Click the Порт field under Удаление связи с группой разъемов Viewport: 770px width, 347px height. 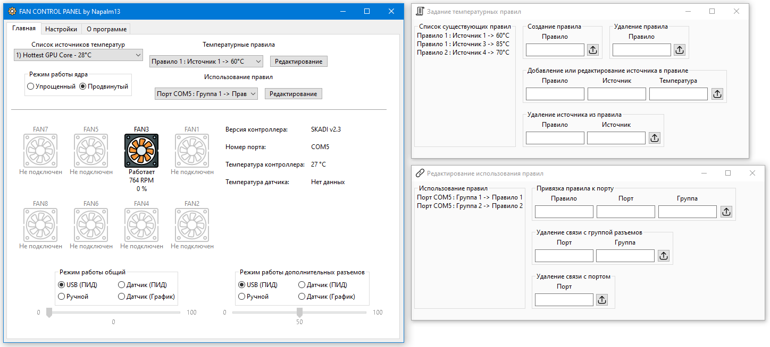click(x=564, y=256)
